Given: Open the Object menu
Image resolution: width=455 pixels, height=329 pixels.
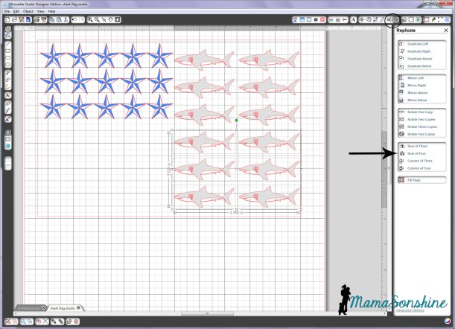Looking at the screenshot, I should pyautogui.click(x=28, y=11).
